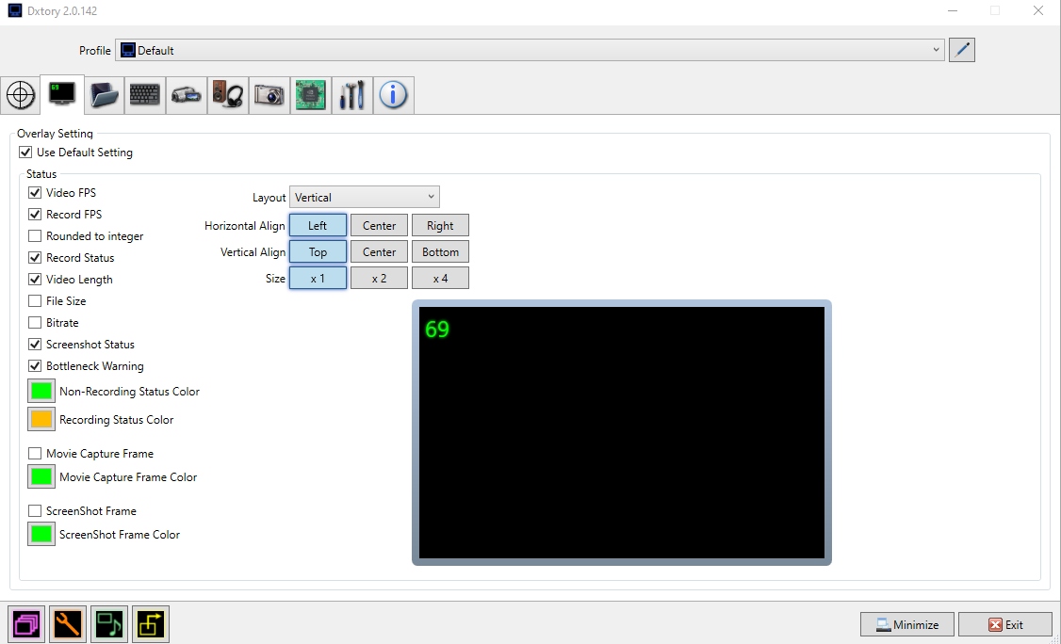Viewport: 1061px width, 644px height.
Task: Click the Exit button
Action: coord(1004,624)
